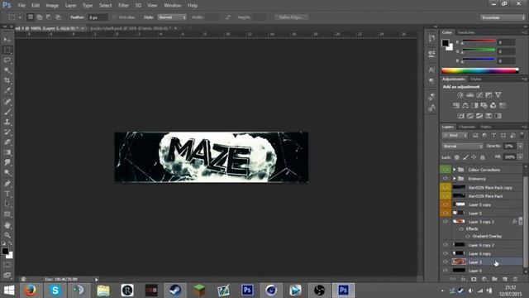The height and width of the screenshot is (298, 529).
Task: Create a new group folder
Action: 494,280
